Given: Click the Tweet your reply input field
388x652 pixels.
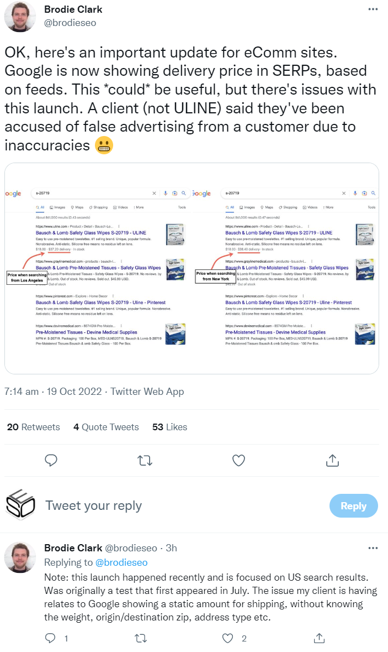Looking at the screenshot, I should pyautogui.click(x=93, y=505).
